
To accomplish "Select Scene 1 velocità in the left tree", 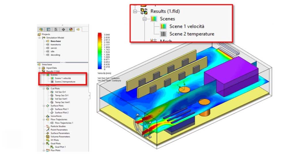I will click(63, 78).
